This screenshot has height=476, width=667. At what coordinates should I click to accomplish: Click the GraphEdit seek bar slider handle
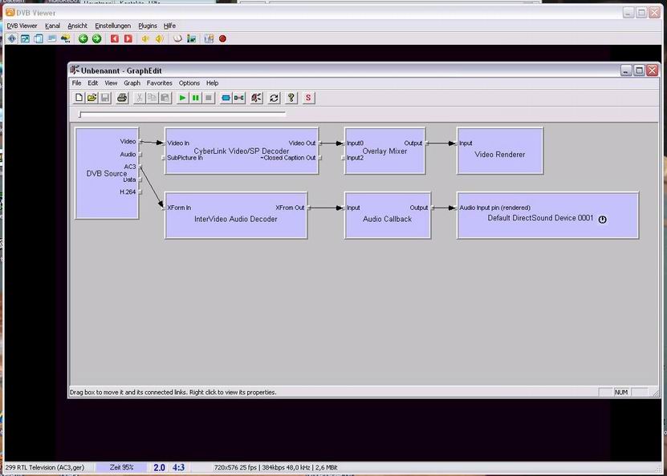(79, 115)
